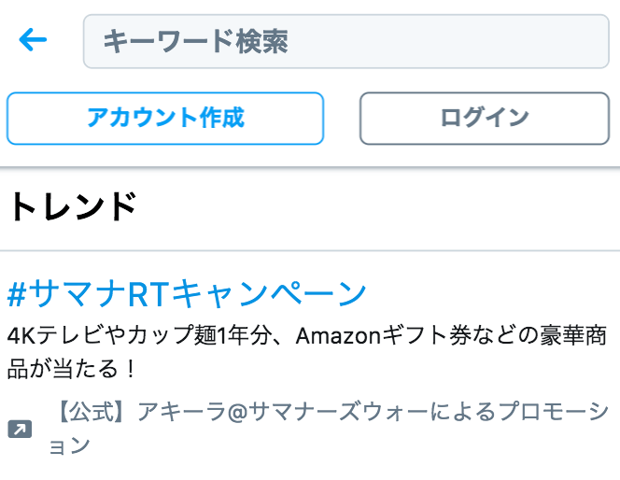Place the cursor in the keyword search box
This screenshot has width=620, height=480.
pyautogui.click(x=345, y=41)
